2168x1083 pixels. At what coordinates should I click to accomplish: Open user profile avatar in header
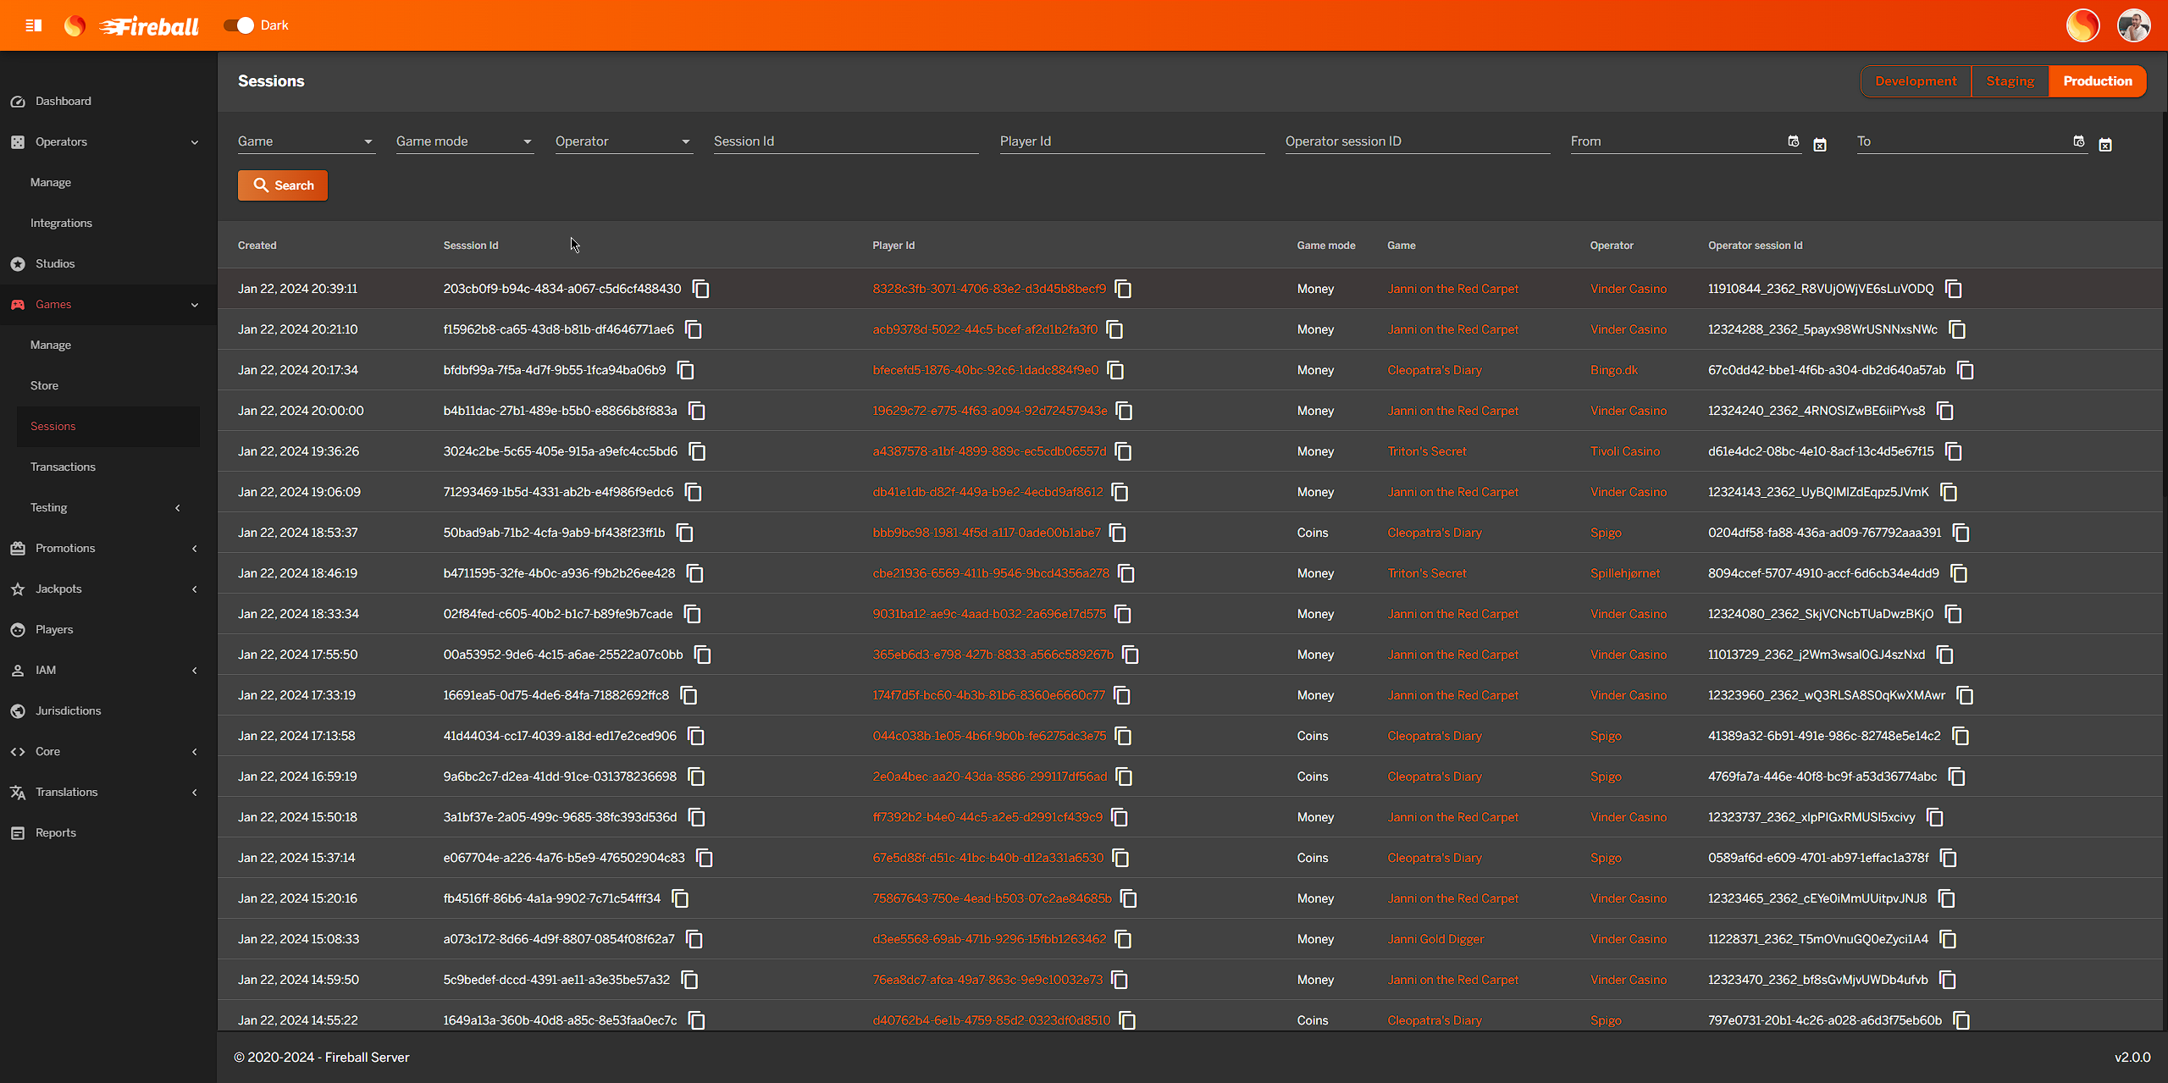pos(2133,25)
